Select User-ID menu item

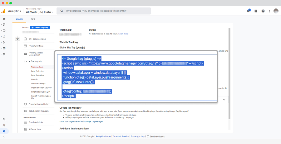tap(34, 80)
